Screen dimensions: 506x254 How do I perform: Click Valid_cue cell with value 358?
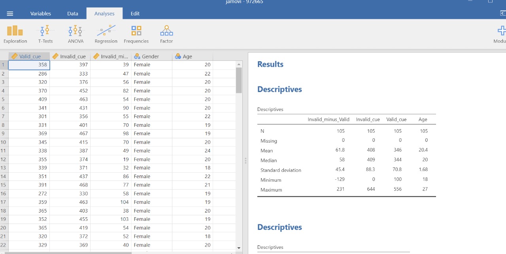coord(29,65)
